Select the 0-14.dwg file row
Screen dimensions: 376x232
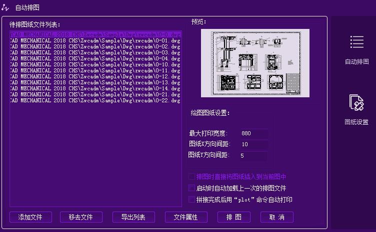[95, 88]
